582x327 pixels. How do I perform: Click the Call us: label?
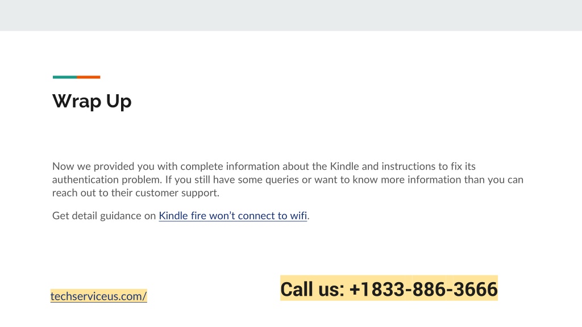pos(313,289)
